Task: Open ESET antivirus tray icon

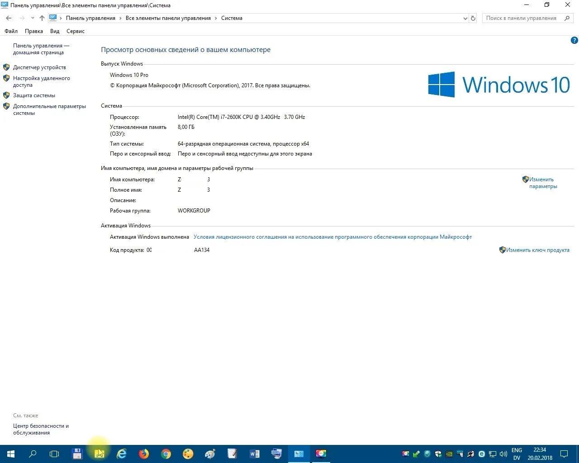Action: click(482, 454)
